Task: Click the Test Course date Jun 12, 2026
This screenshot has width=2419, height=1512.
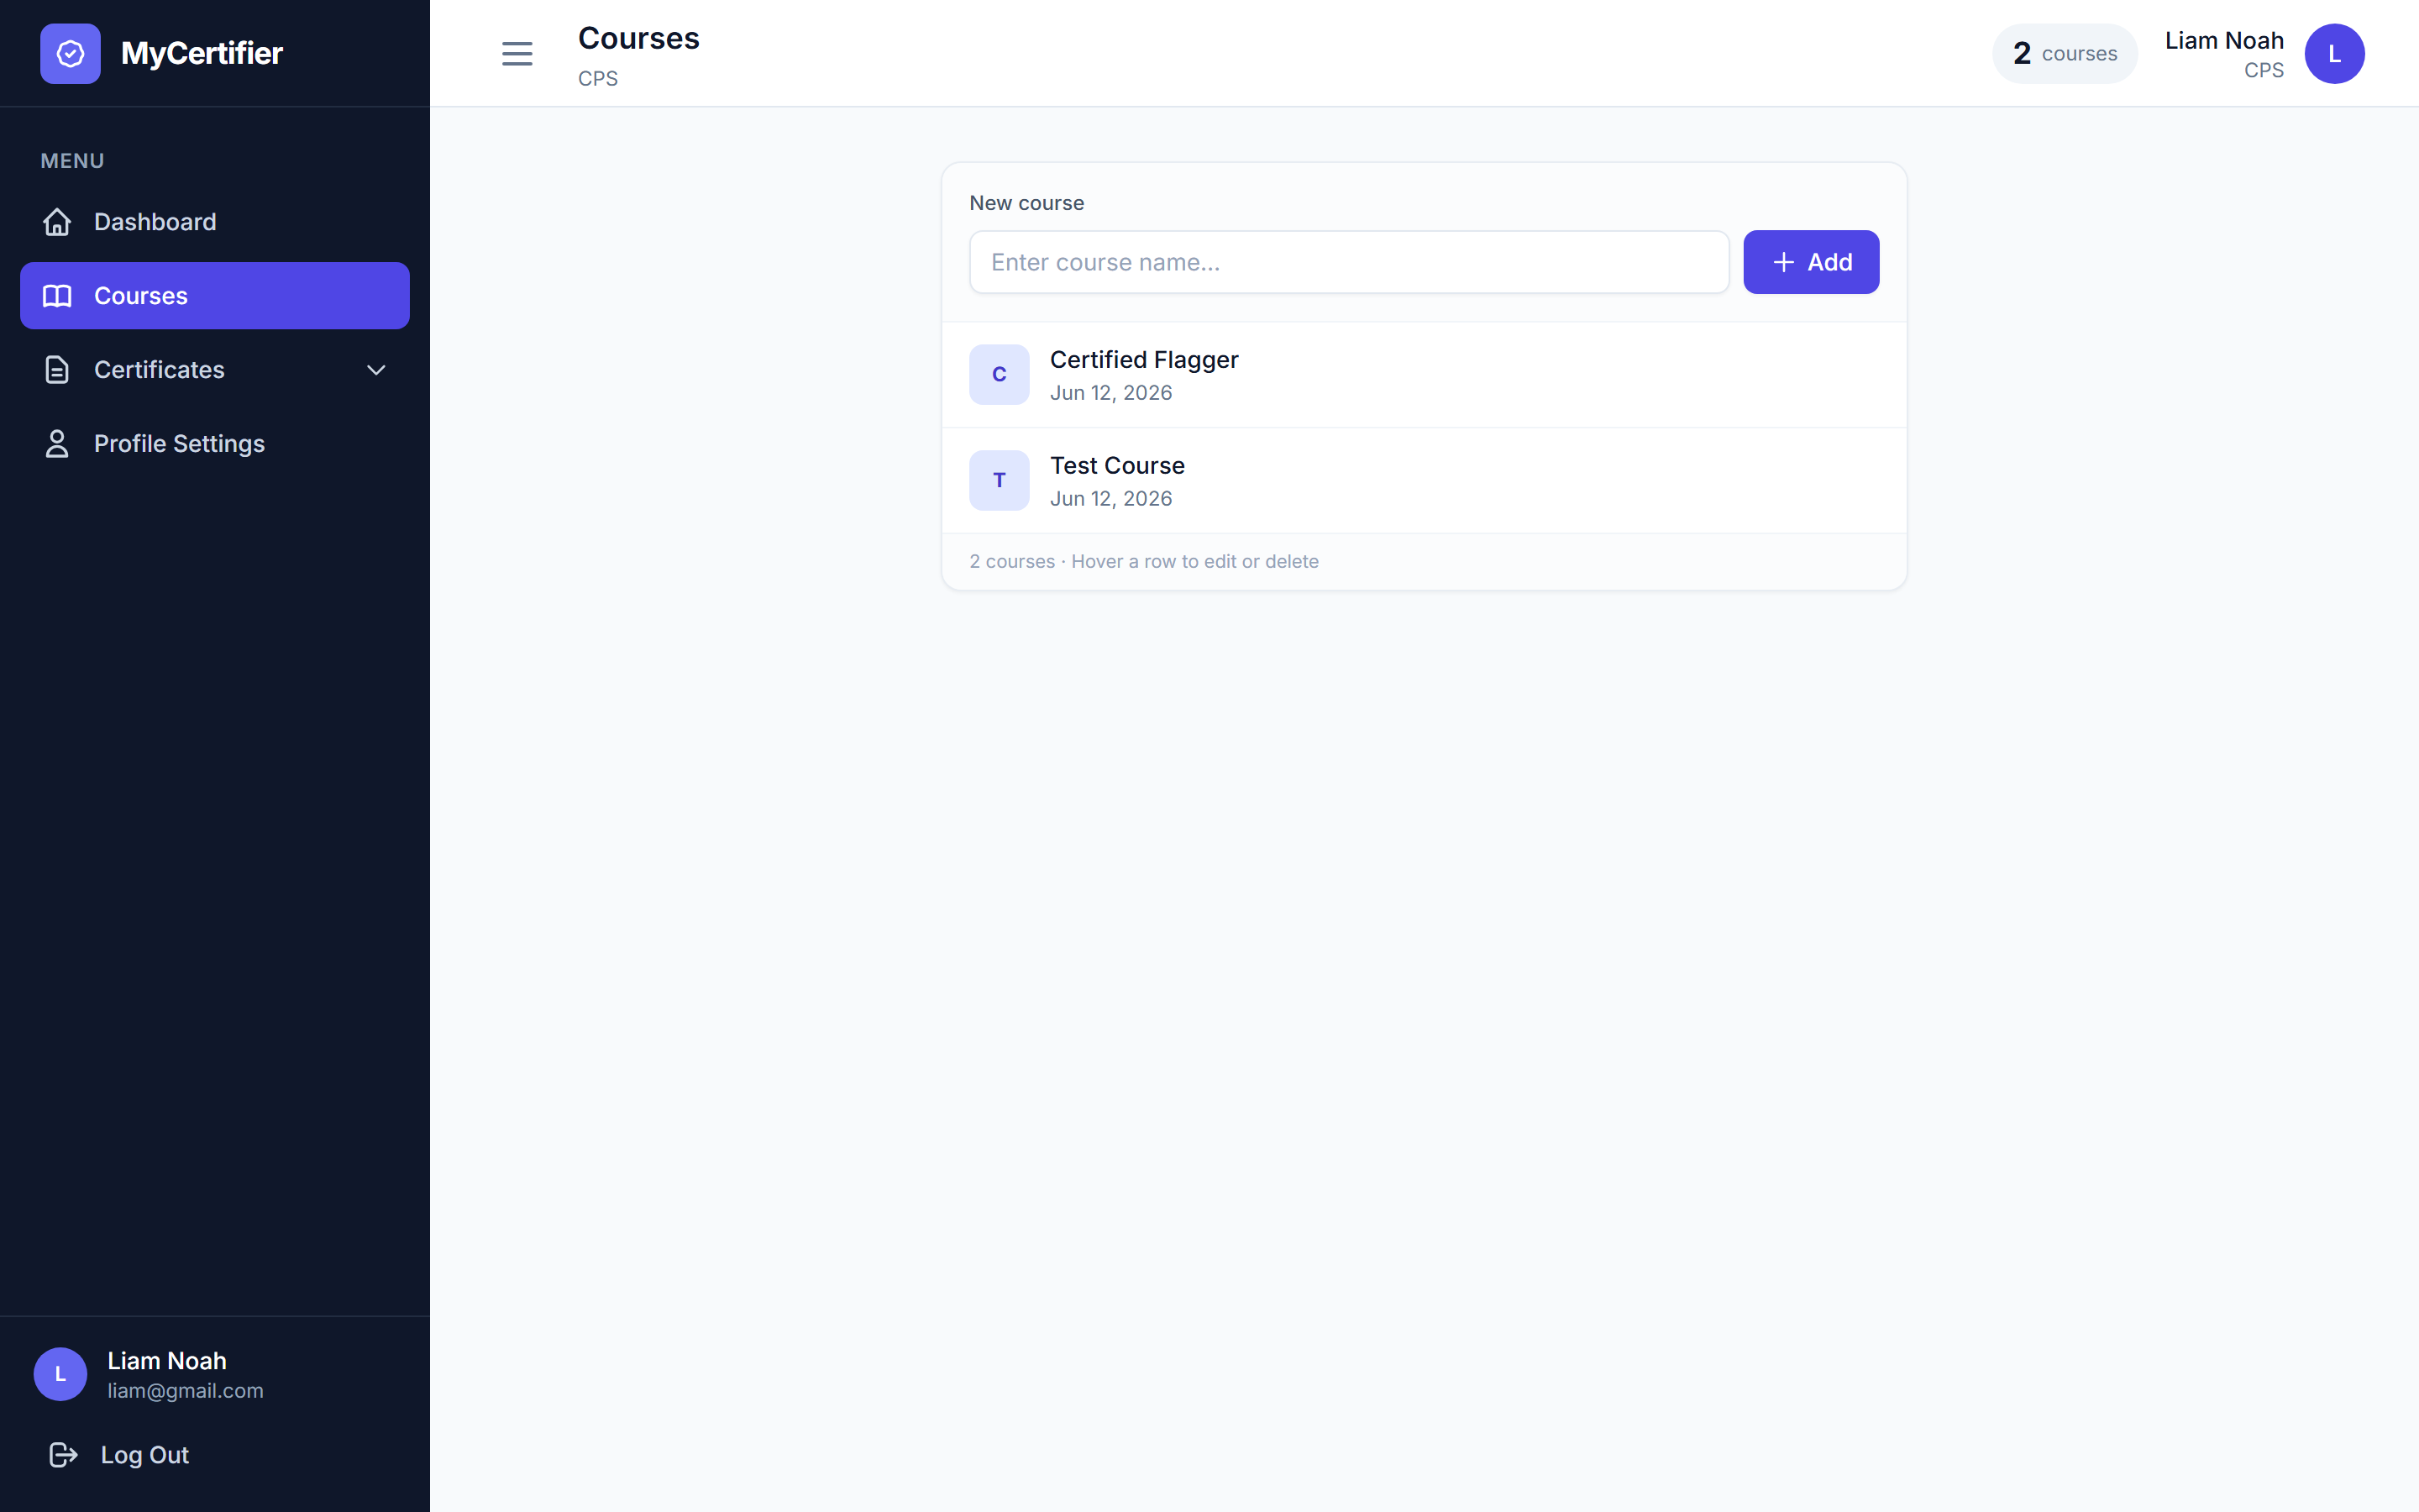Action: (x=1110, y=499)
